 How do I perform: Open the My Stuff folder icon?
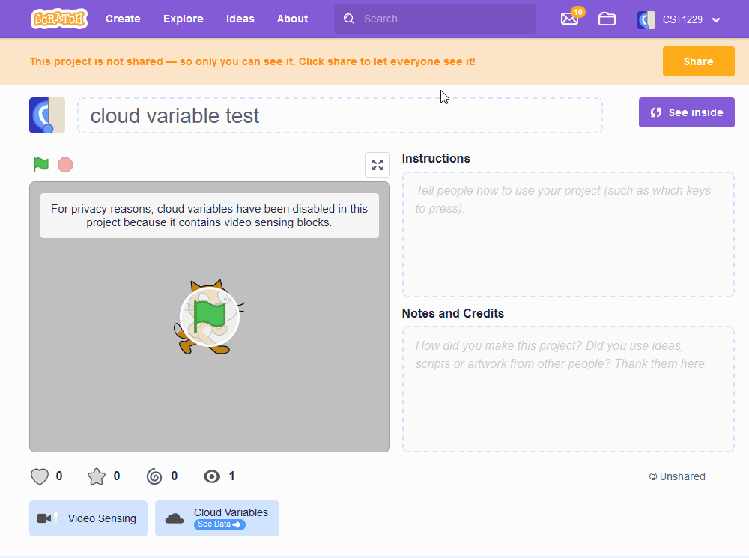coord(607,19)
